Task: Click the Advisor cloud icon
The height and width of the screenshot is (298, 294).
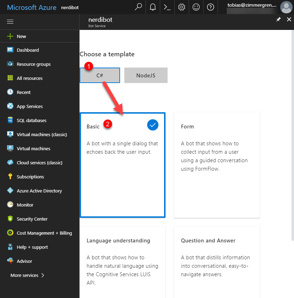Action: click(x=10, y=261)
